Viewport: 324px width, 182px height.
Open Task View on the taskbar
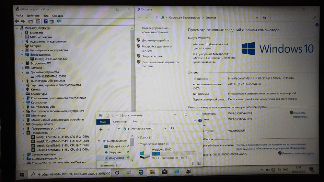129,172
